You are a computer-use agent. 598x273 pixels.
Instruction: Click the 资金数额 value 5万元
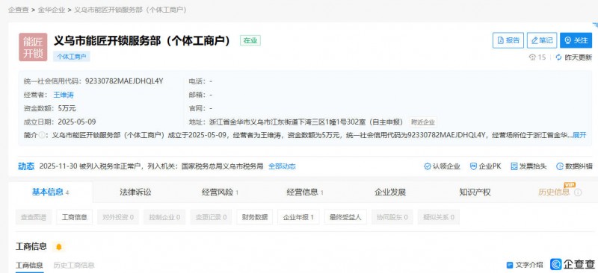(67, 108)
